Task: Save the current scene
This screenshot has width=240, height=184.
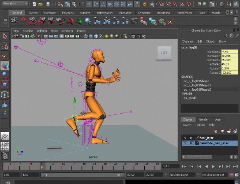Action: pyautogui.click(x=48, y=4)
